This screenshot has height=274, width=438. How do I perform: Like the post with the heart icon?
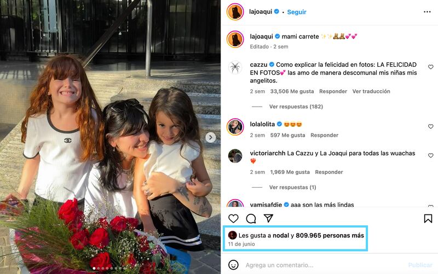[233, 218]
